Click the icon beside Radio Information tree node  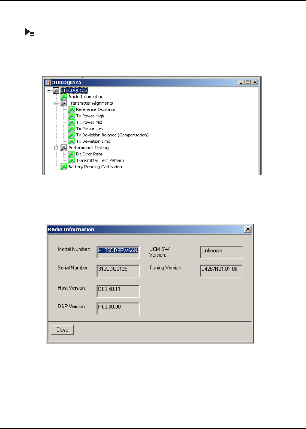tap(63, 97)
